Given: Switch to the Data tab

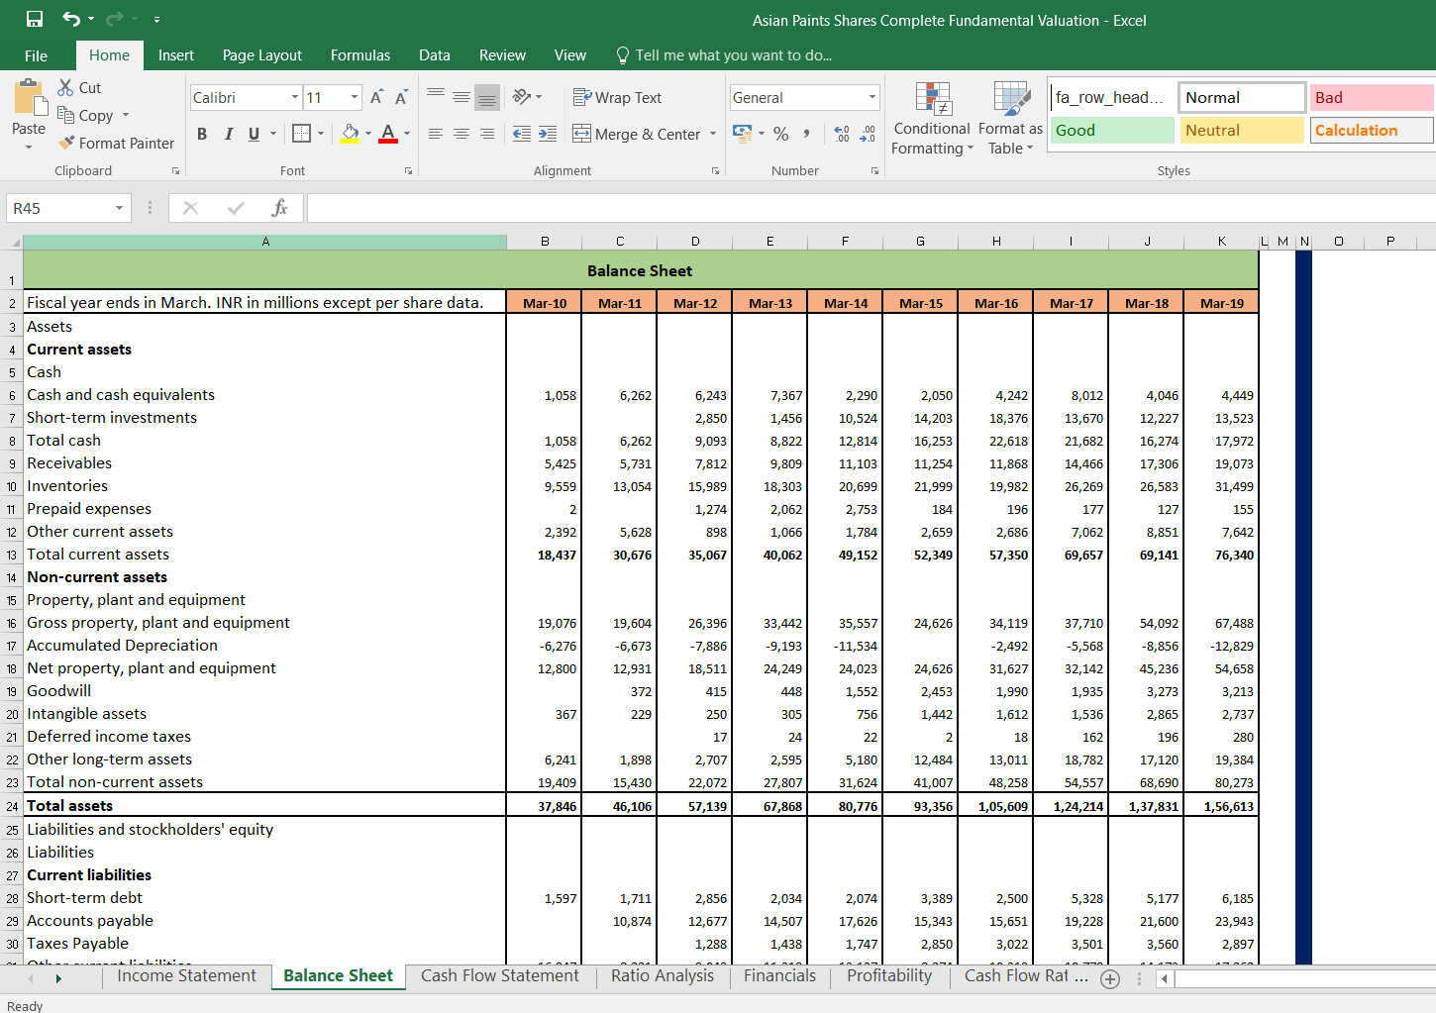Looking at the screenshot, I should (434, 55).
